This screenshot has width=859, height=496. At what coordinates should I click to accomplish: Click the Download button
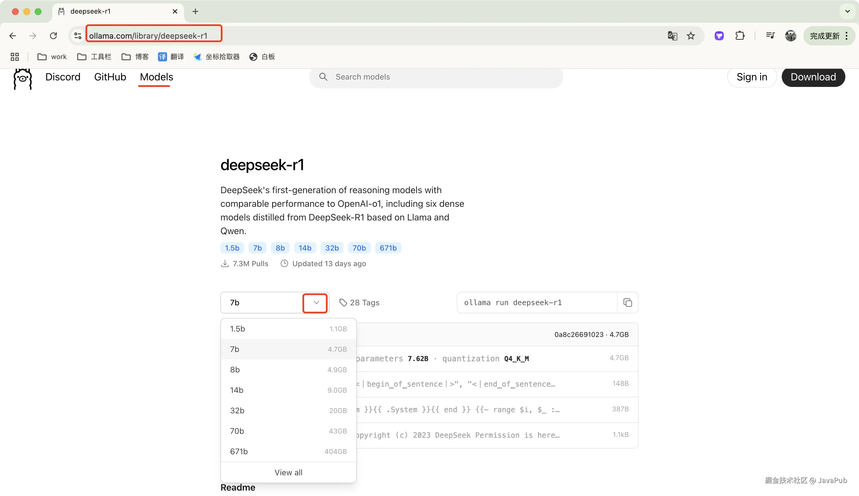click(x=813, y=77)
